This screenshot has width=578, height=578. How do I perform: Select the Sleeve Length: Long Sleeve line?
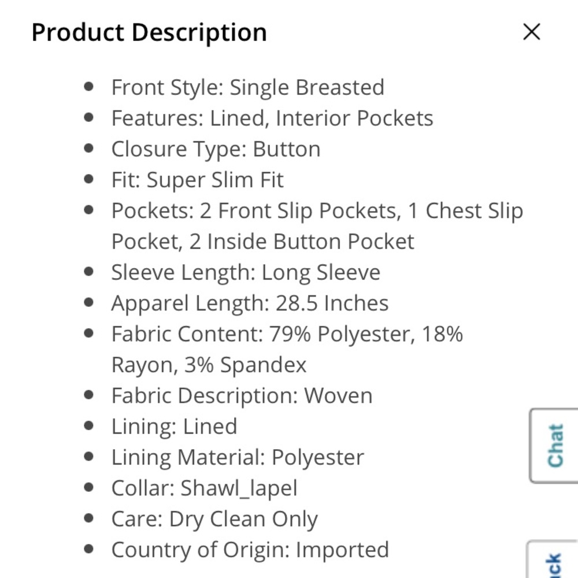tap(246, 272)
